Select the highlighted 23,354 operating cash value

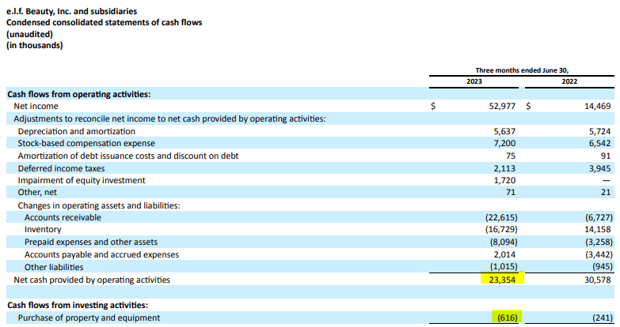coord(502,280)
